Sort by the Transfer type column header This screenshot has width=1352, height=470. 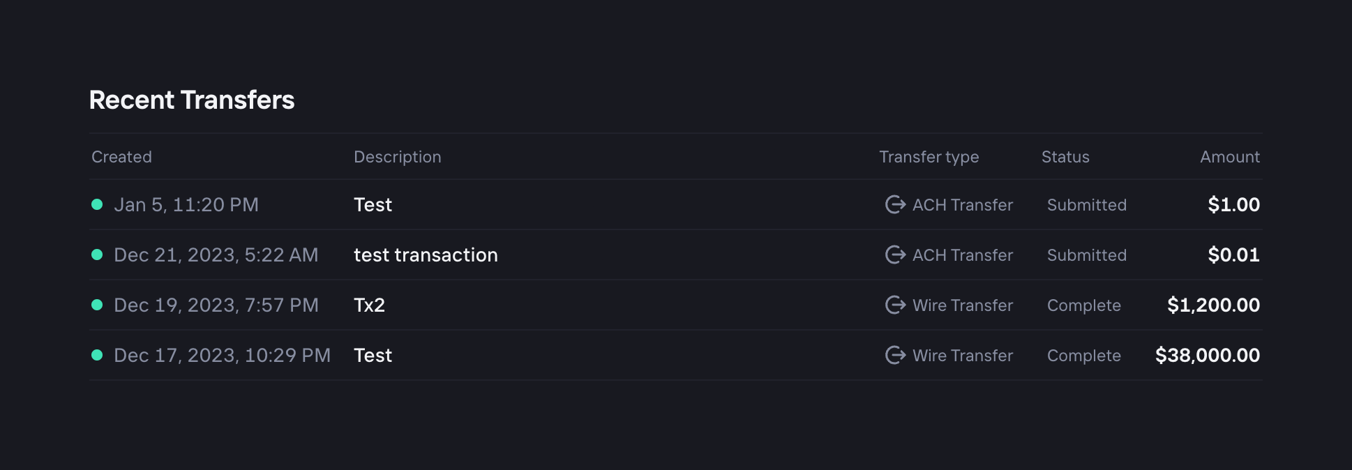929,157
